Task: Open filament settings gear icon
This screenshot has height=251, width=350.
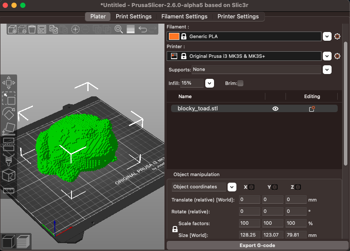Action: 337,36
